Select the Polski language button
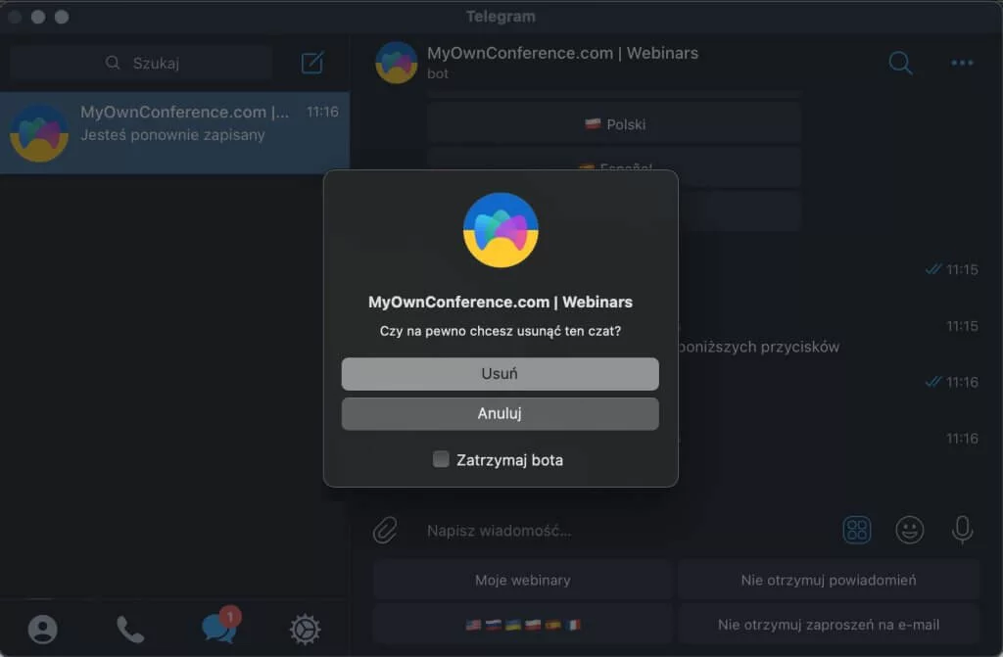This screenshot has height=657, width=1003. click(614, 124)
